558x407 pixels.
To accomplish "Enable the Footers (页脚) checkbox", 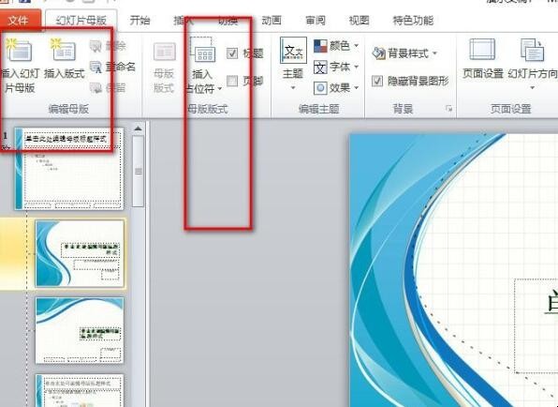I will tap(232, 81).
